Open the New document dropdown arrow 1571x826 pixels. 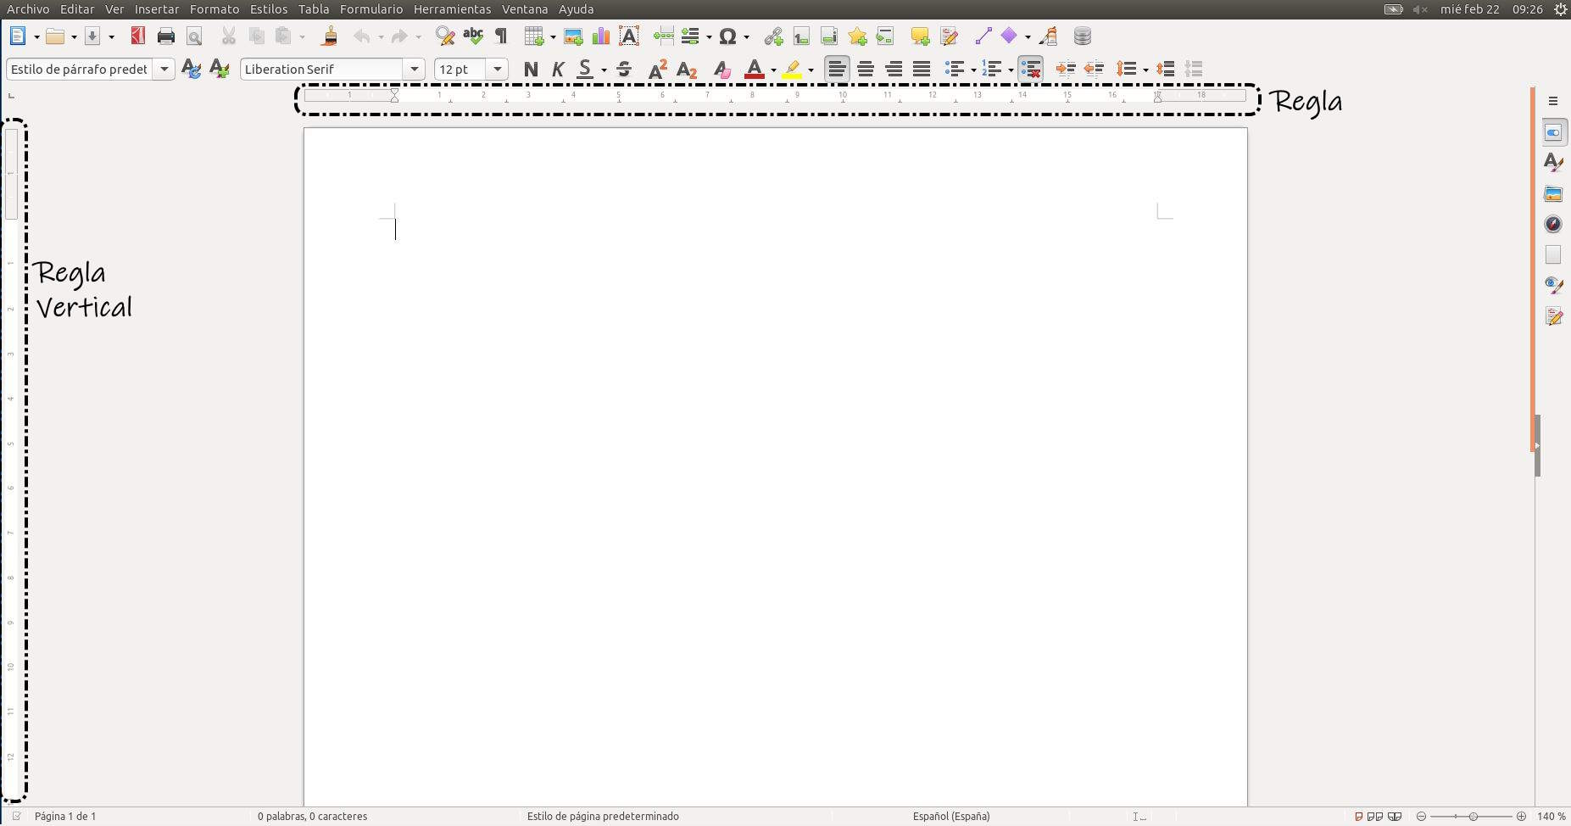coord(36,37)
